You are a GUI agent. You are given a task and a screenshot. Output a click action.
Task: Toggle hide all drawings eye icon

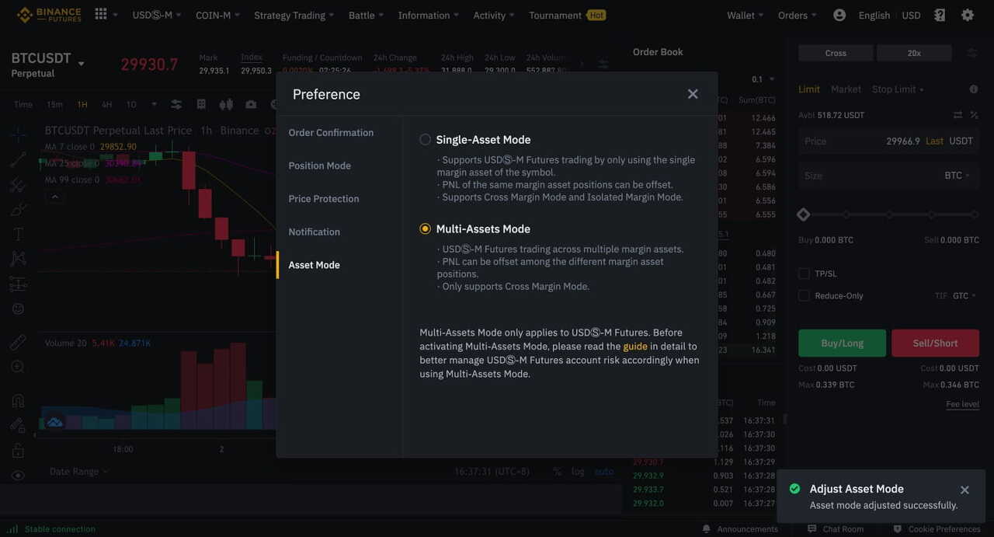click(18, 475)
